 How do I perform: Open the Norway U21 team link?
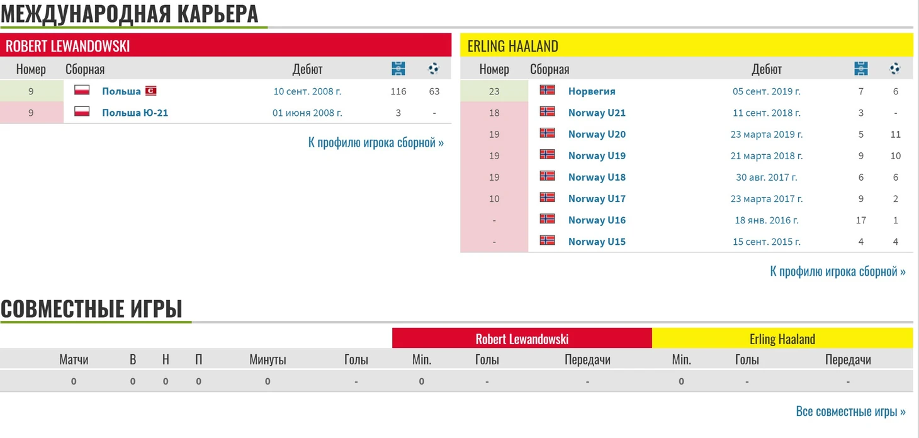597,113
